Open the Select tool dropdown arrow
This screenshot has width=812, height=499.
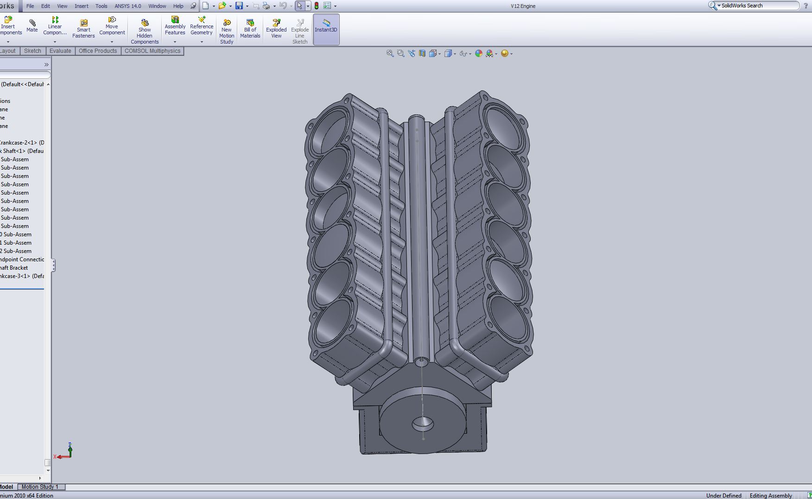[308, 6]
